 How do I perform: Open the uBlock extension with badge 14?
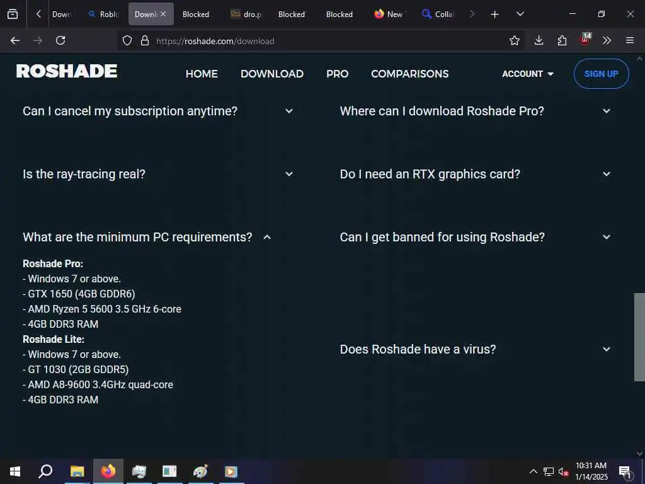pyautogui.click(x=585, y=40)
